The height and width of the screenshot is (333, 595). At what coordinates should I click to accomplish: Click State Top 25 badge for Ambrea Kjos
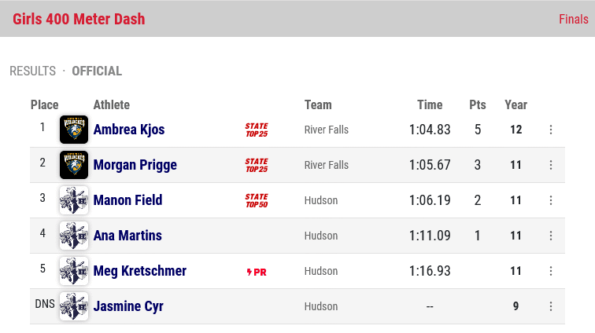pyautogui.click(x=257, y=130)
